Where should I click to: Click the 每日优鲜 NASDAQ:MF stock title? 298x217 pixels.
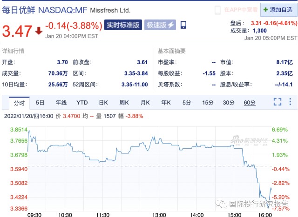[45, 10]
